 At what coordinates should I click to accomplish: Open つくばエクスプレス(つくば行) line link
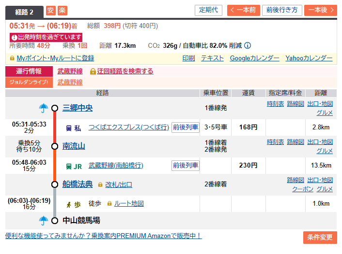129,127
